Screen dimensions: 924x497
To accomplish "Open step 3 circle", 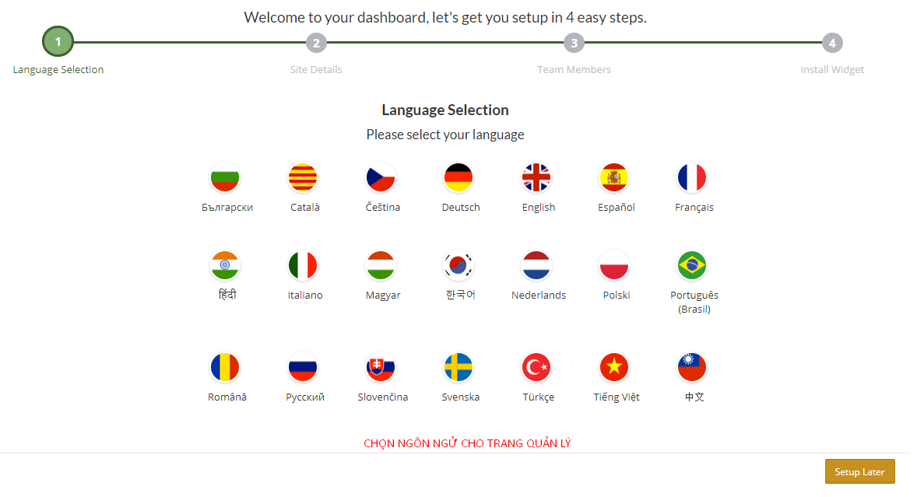I will [x=574, y=43].
